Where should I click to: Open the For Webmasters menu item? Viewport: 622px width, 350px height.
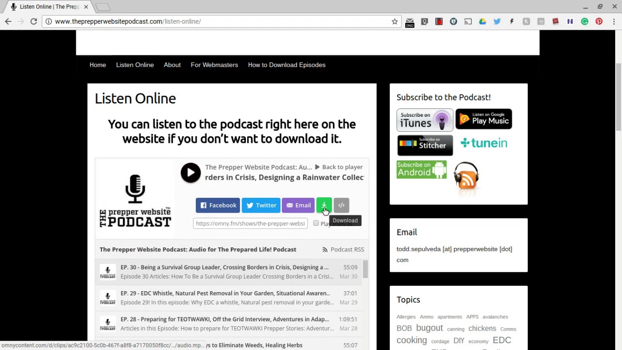click(x=214, y=65)
